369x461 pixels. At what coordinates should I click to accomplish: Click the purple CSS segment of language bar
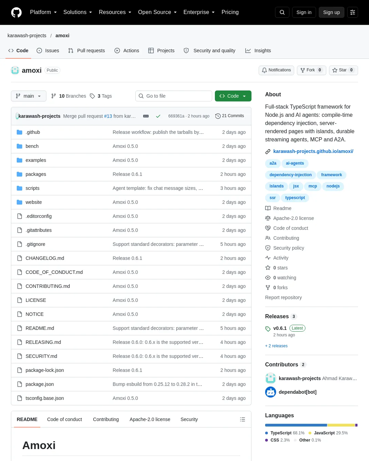(356, 425)
